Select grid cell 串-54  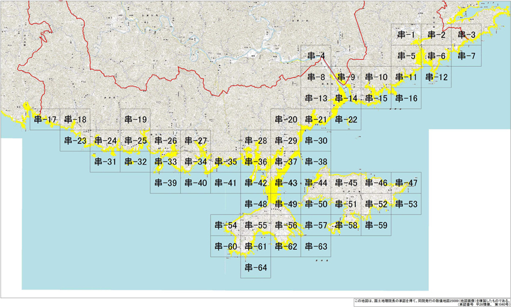(x=225, y=225)
